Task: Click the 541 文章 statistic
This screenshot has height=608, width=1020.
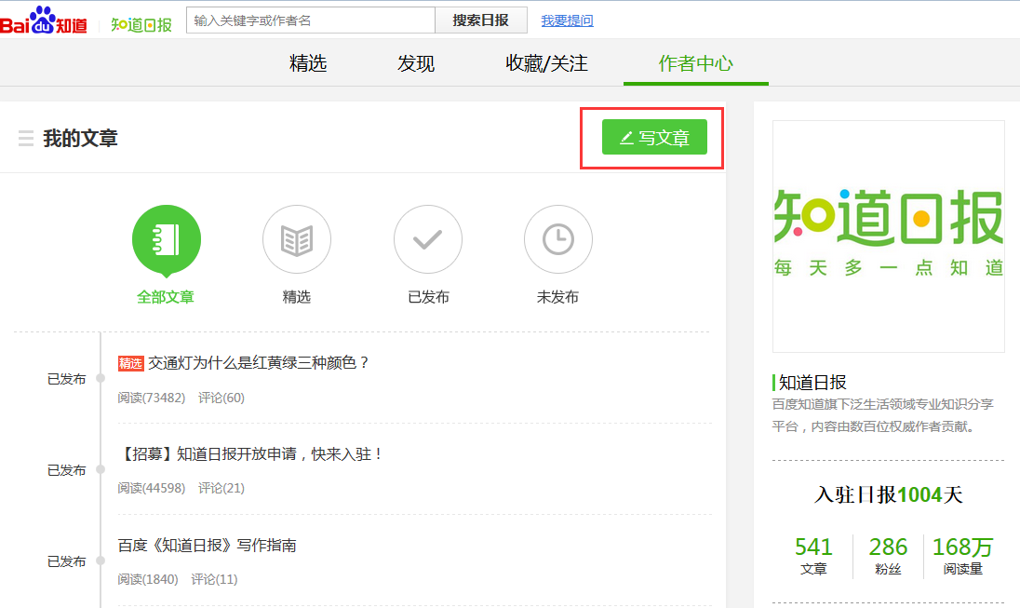Action: click(813, 556)
